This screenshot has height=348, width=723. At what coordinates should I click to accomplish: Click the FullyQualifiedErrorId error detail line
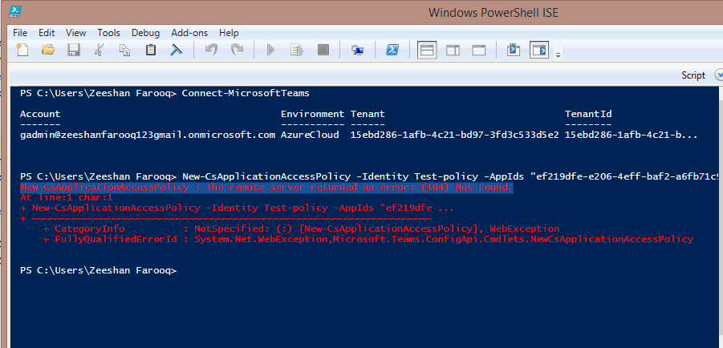click(368, 239)
